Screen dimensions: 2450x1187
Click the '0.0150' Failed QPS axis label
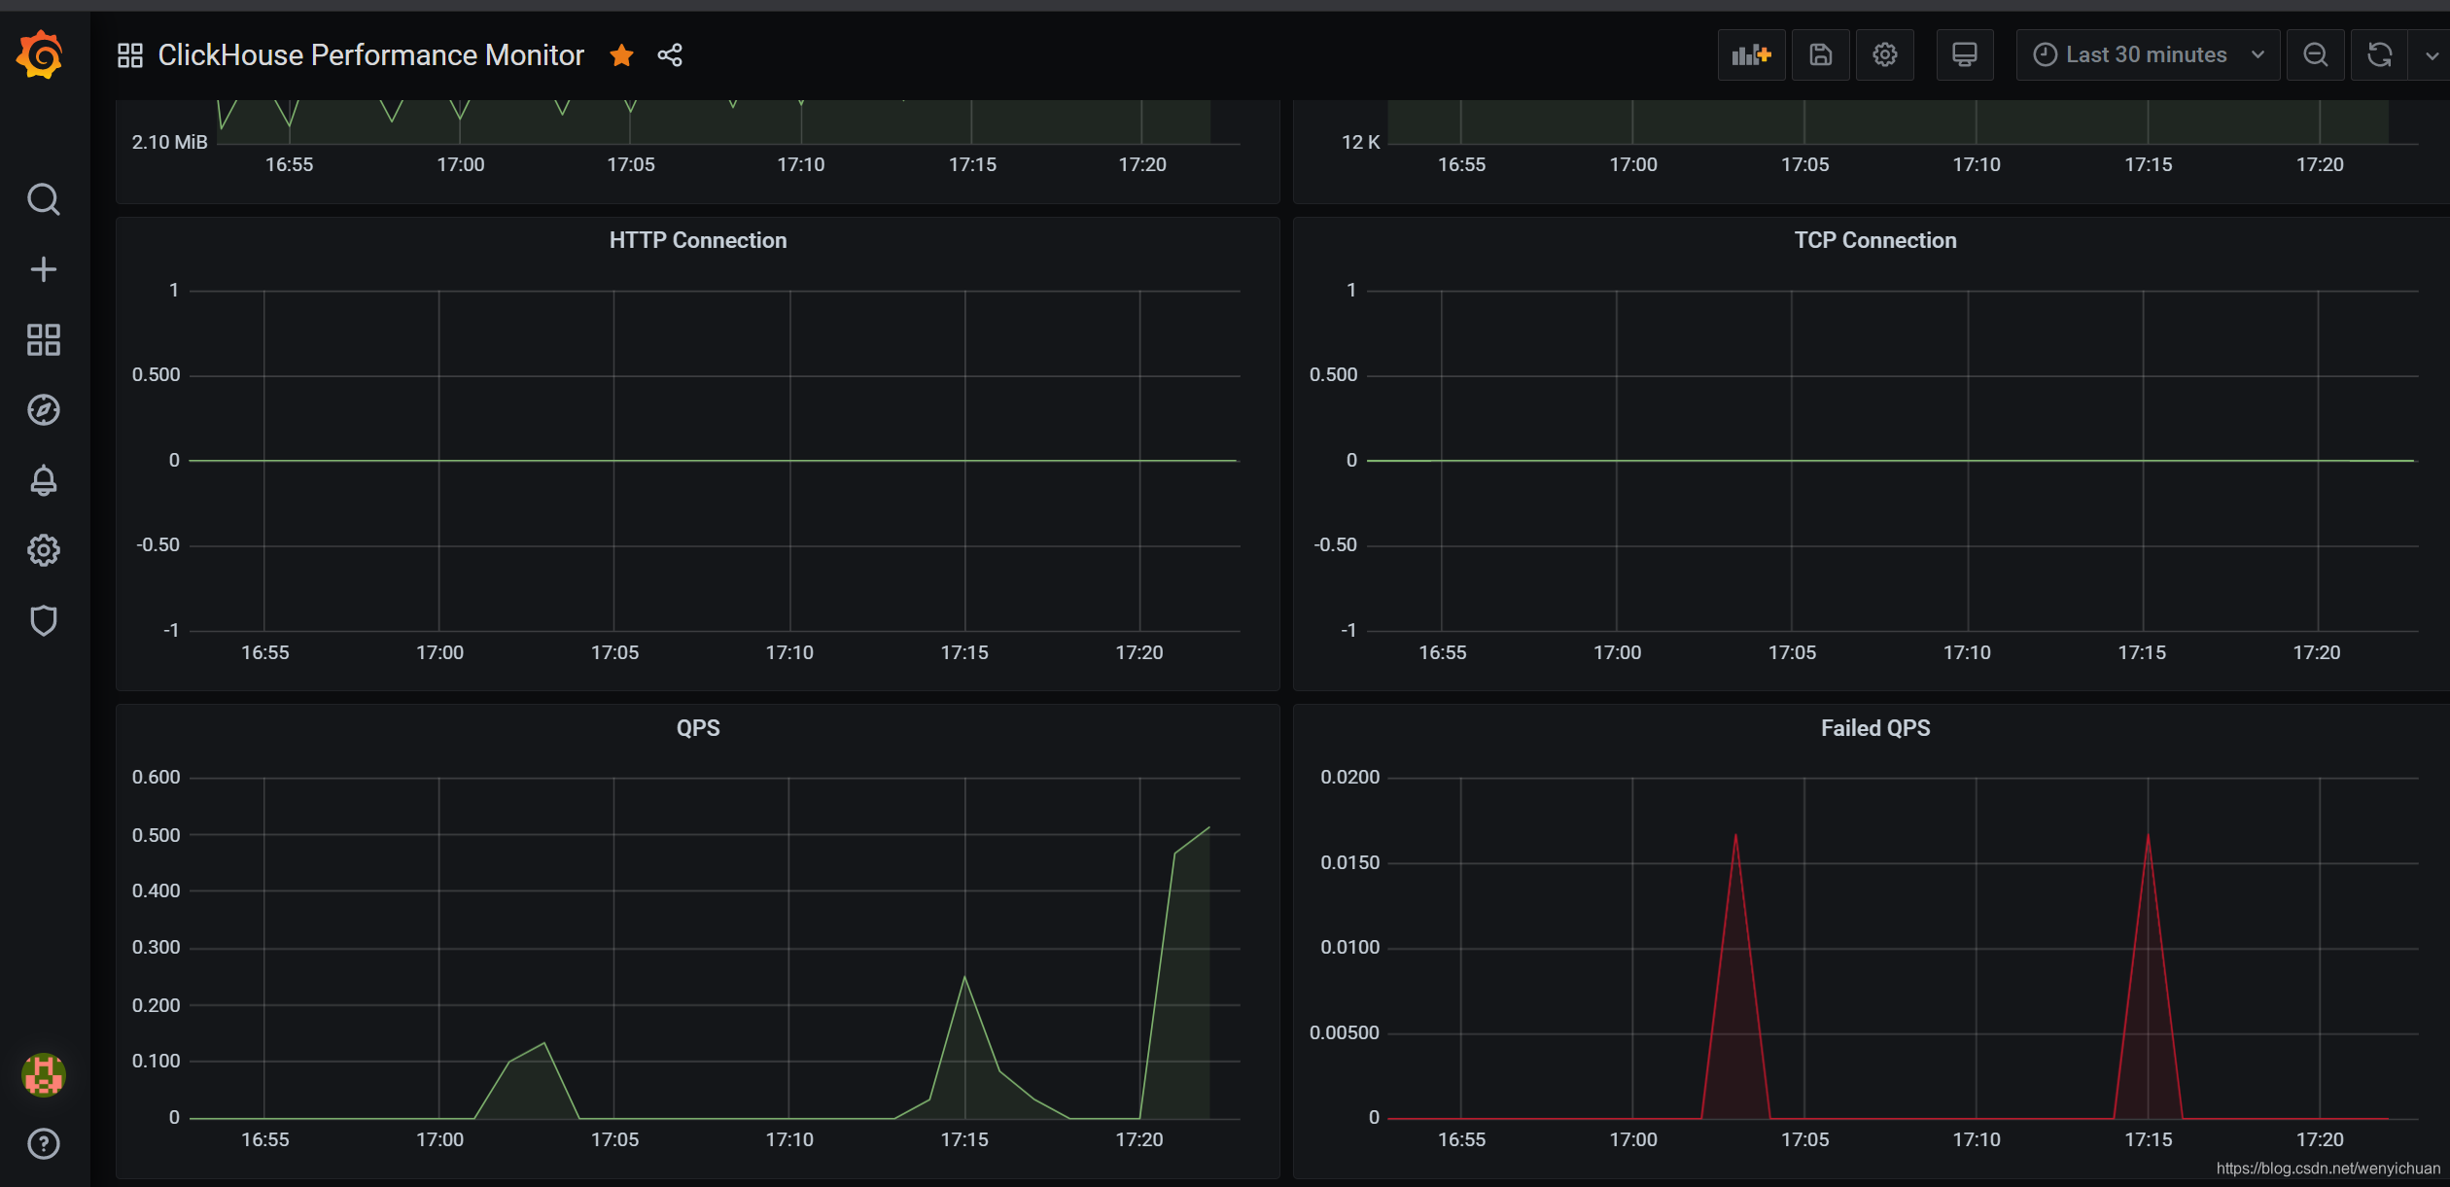[x=1349, y=862]
